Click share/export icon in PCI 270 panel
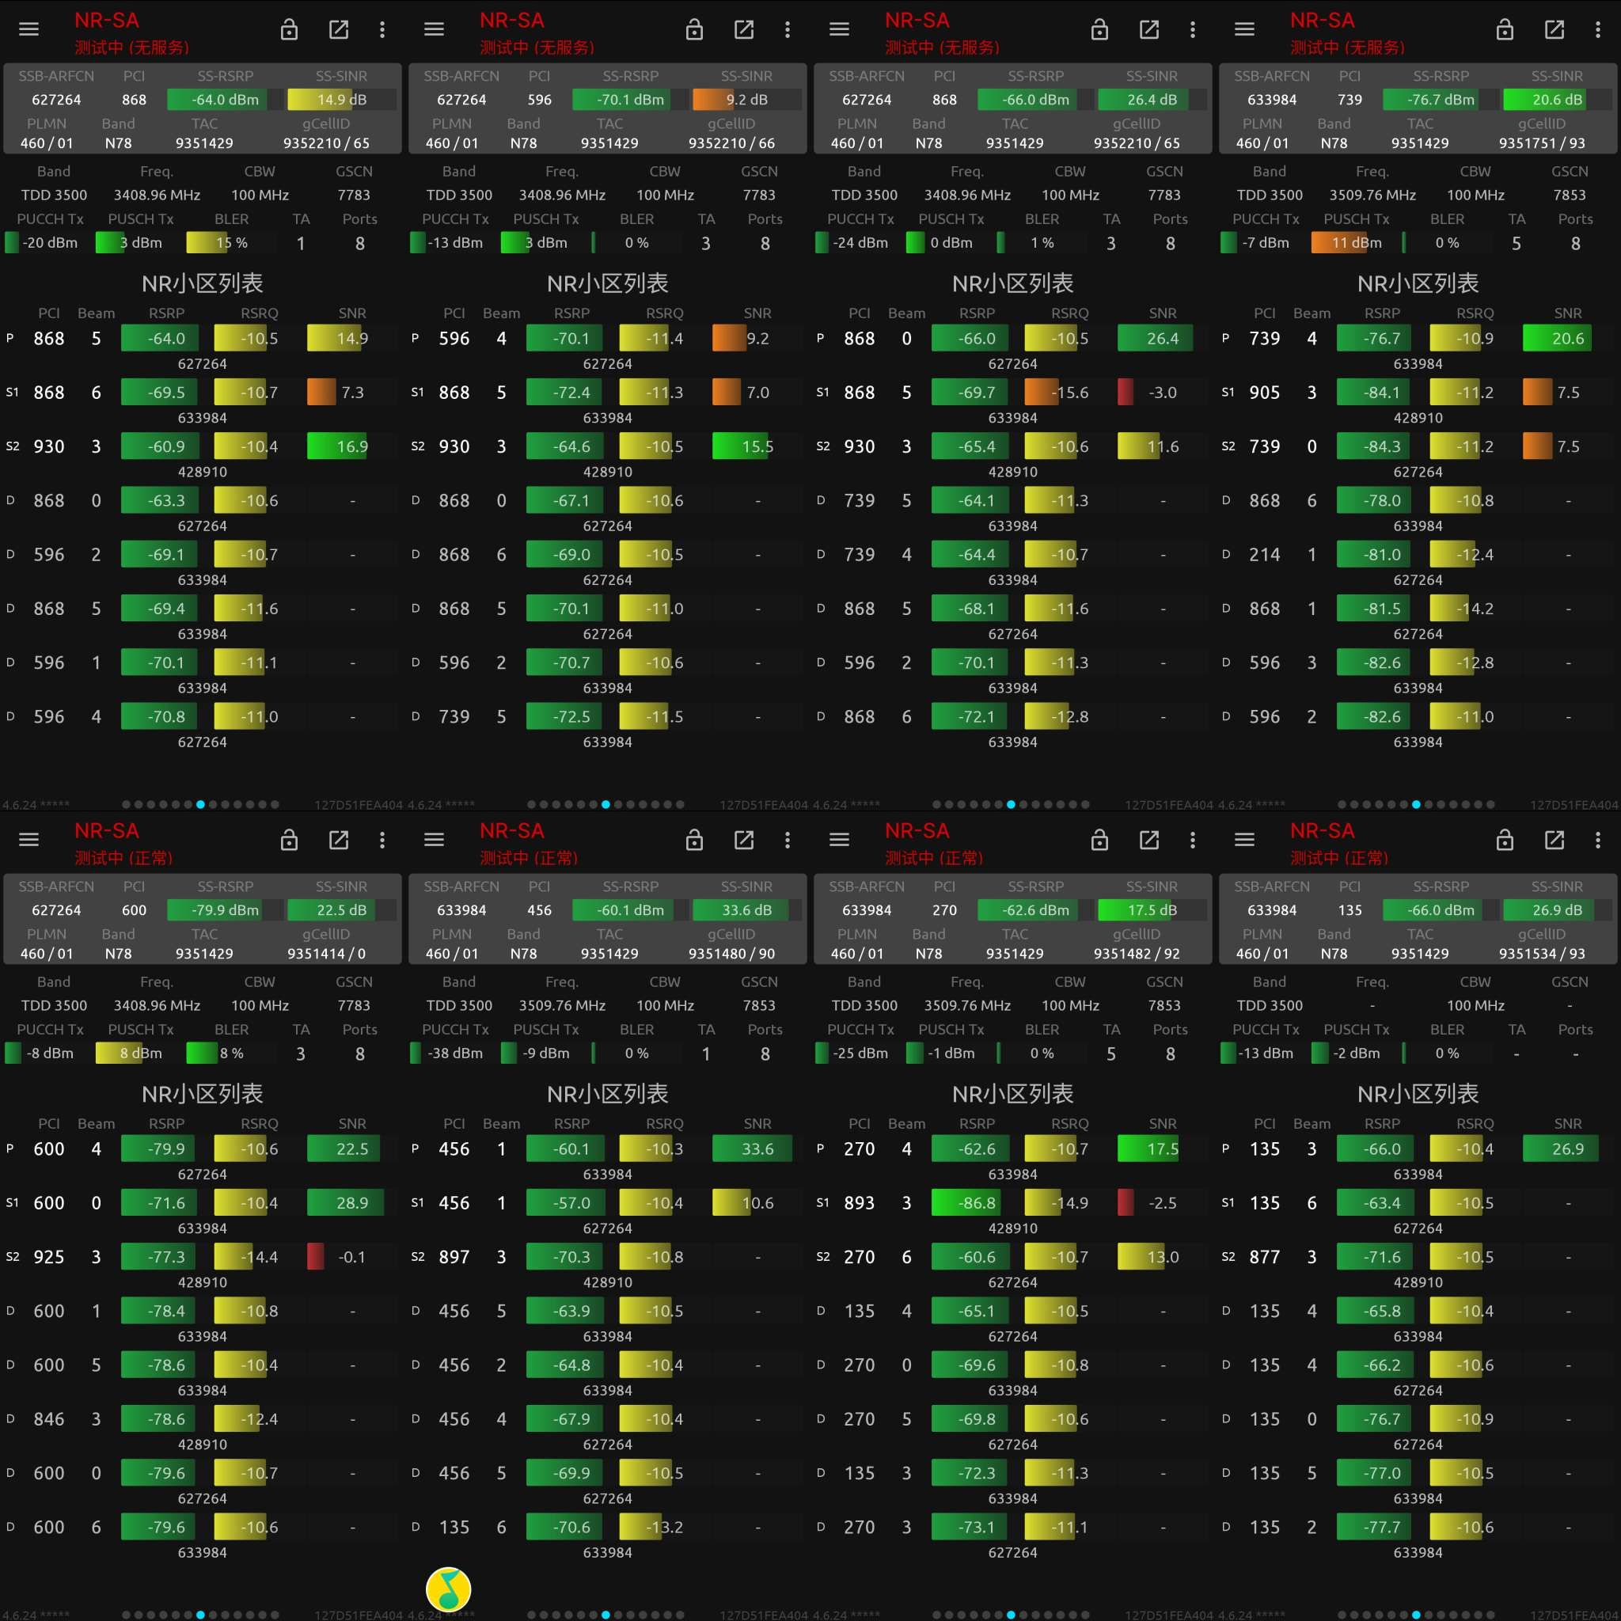Viewport: 1621px width, 1621px height. tap(1149, 840)
